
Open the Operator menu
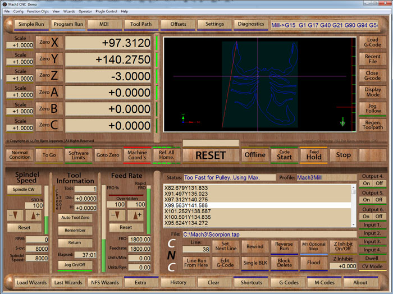[85, 11]
